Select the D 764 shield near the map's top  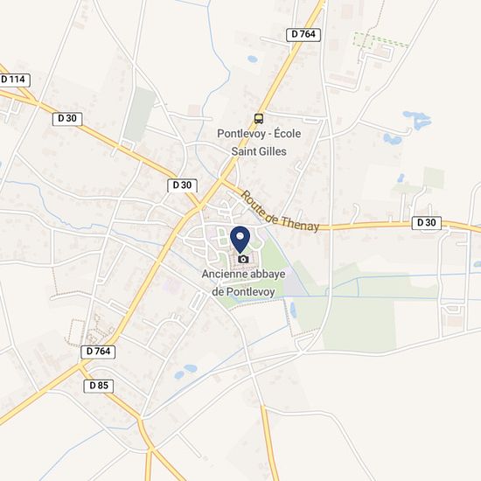[303, 34]
